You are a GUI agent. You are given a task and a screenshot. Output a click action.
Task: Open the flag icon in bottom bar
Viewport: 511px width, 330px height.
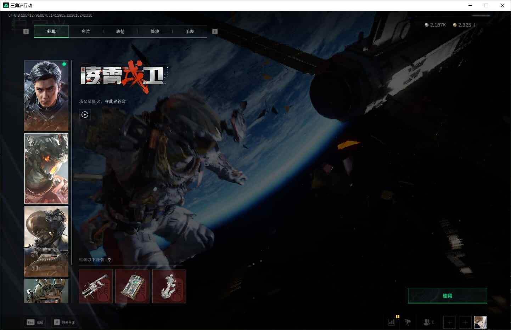408,322
